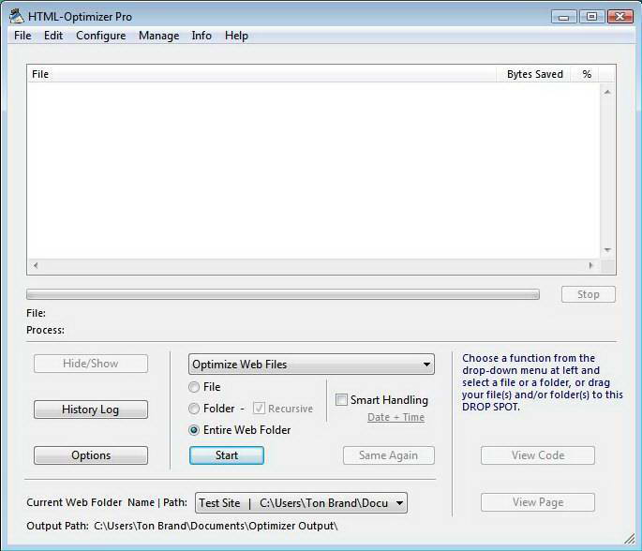Open the File menu

pyautogui.click(x=22, y=36)
